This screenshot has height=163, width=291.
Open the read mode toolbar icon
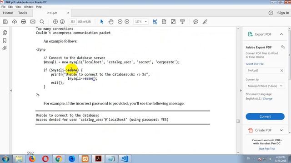pos(182,22)
